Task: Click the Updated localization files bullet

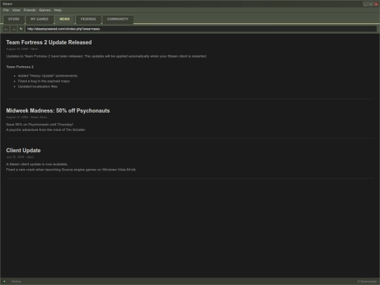Action: pos(38,87)
